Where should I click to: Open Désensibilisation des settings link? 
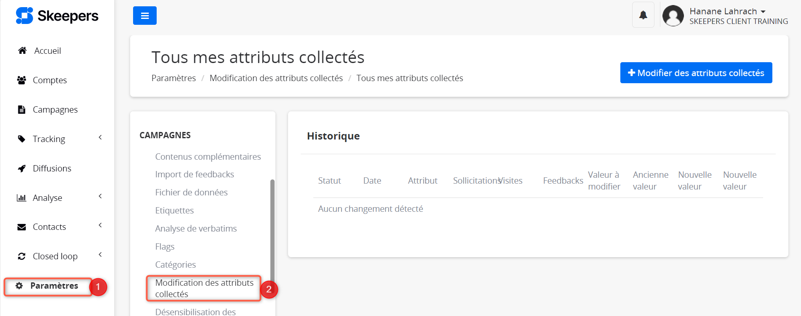tap(195, 312)
